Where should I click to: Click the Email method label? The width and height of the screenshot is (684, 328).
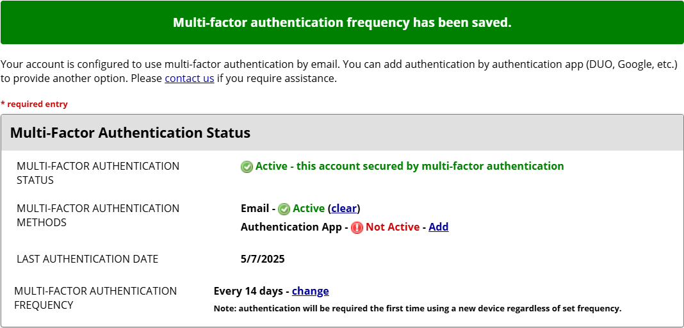point(254,209)
